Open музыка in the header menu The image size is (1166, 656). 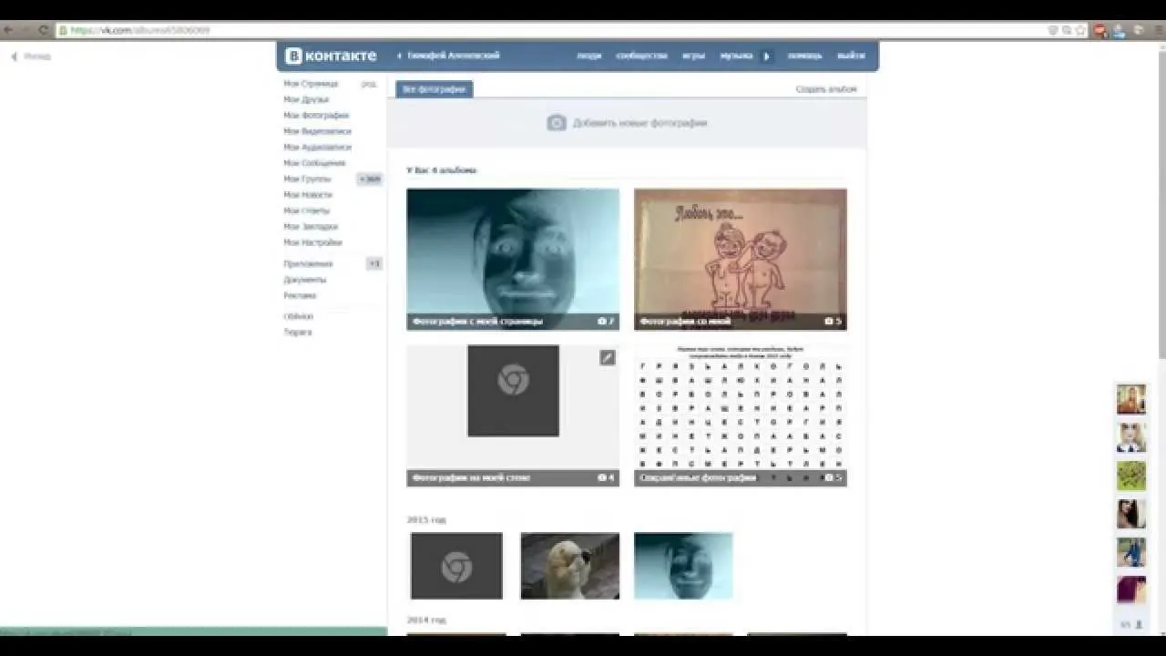736,56
